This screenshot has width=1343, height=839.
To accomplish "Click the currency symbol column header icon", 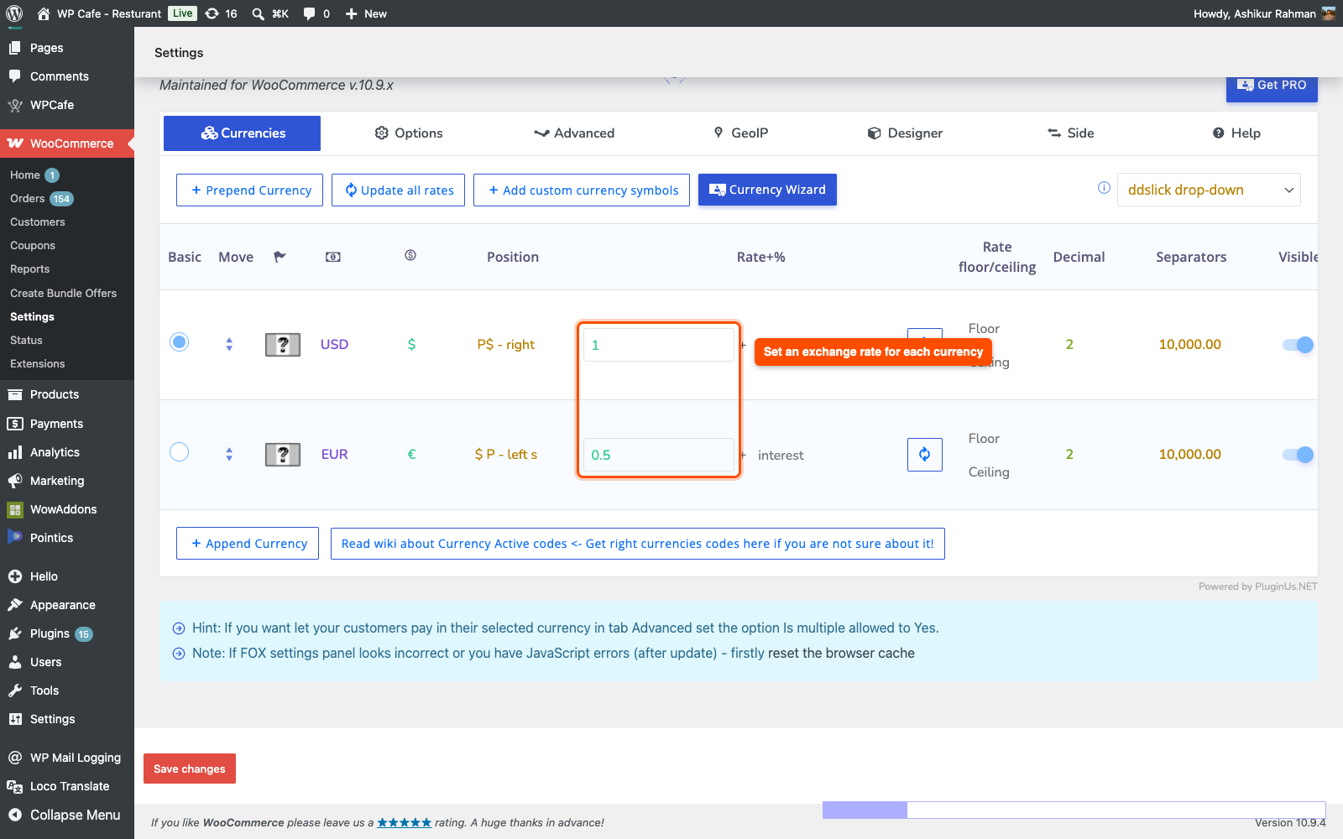I will (410, 255).
